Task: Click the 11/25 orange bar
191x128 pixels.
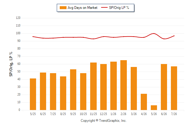Action: 93,86
